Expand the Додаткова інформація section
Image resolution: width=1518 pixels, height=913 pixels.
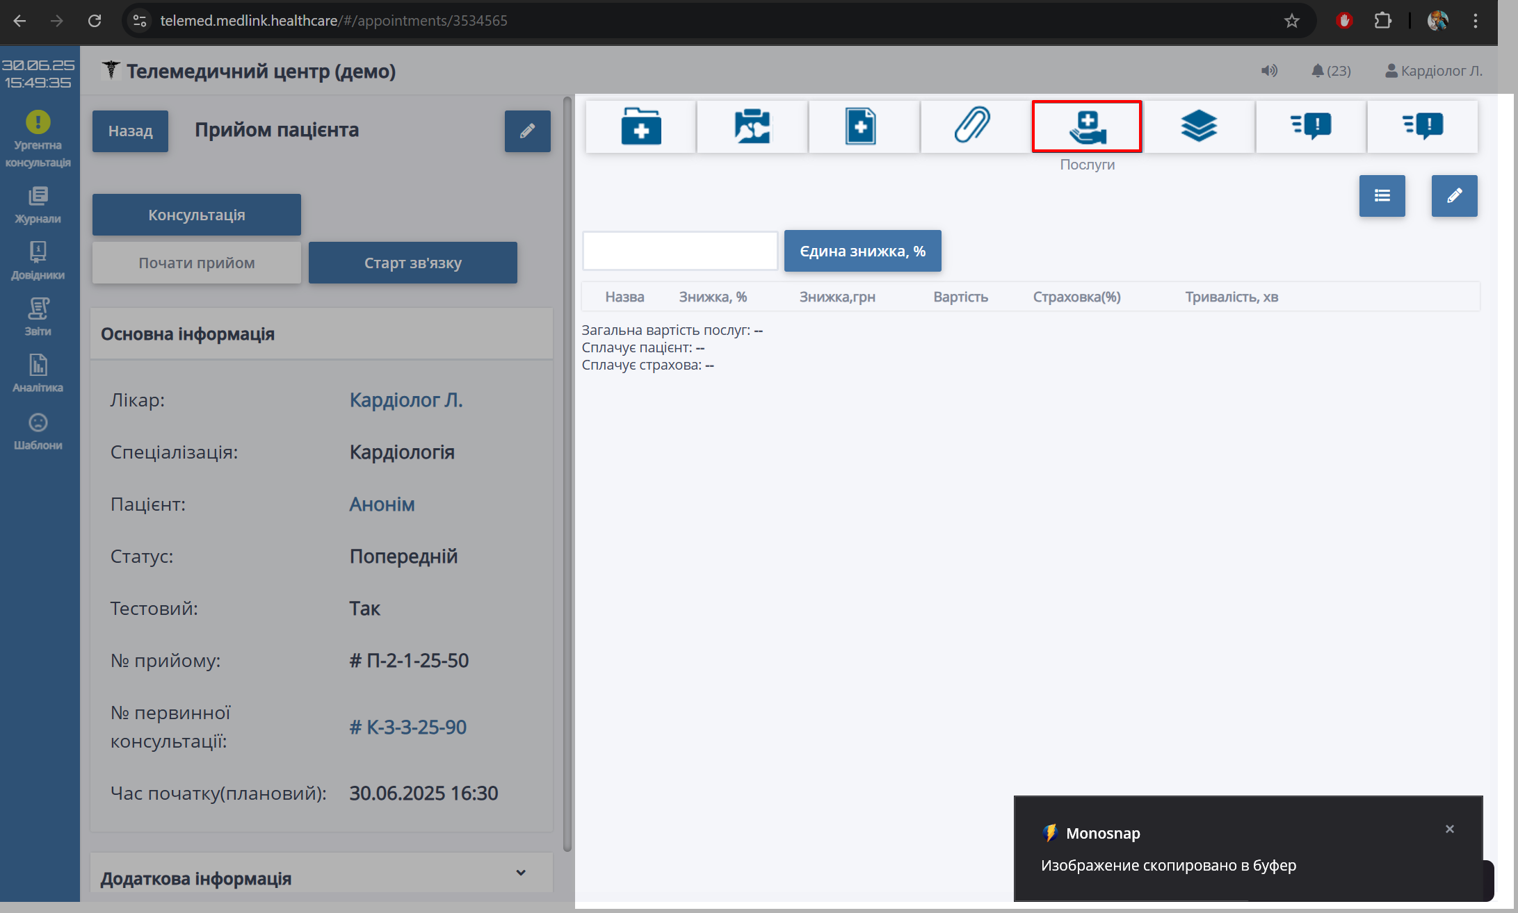[520, 873]
